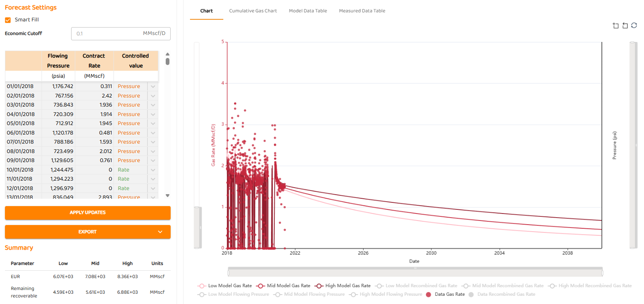Toggle Mid Model Gas Rate legend marker
The height and width of the screenshot is (304, 644).
click(x=260, y=285)
